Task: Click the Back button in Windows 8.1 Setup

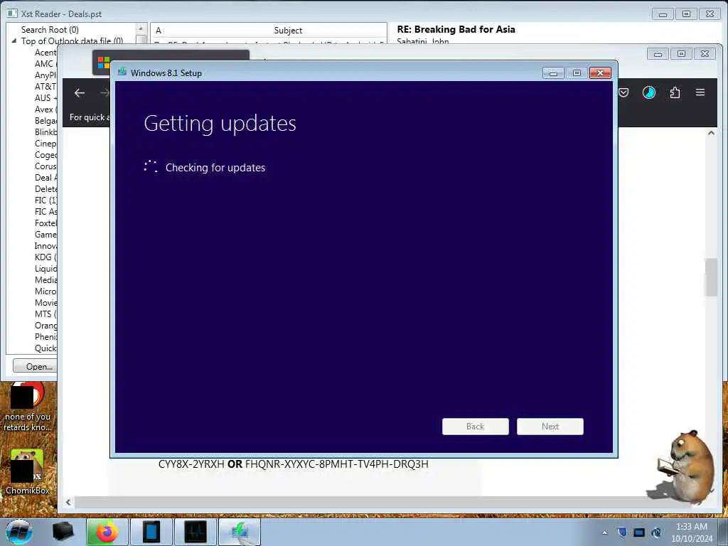Action: [x=475, y=427]
